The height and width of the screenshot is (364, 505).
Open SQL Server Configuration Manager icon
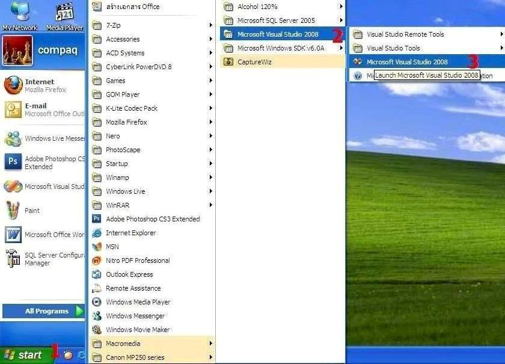13,258
